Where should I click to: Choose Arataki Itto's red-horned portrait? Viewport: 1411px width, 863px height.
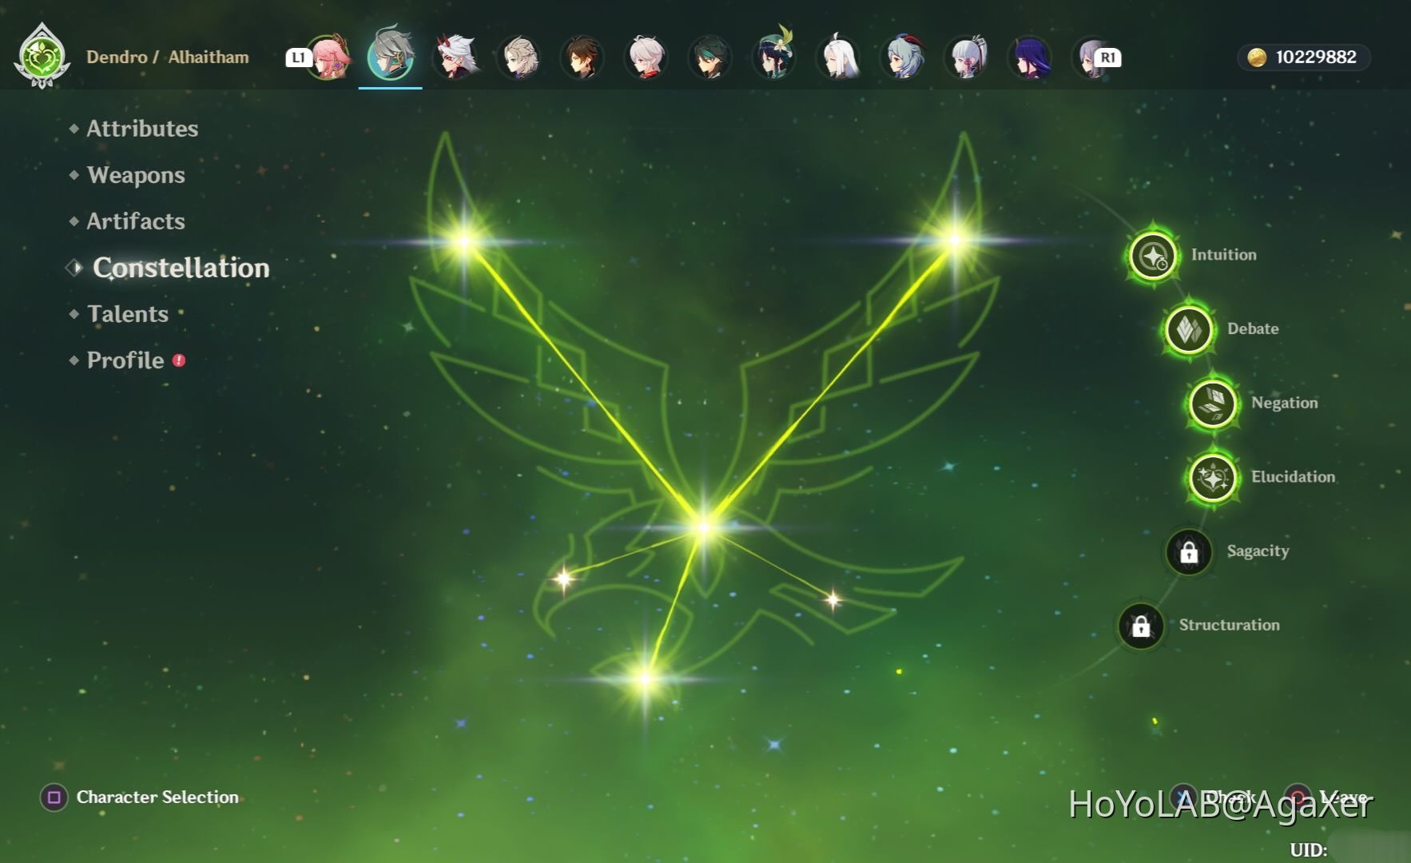[x=455, y=57]
